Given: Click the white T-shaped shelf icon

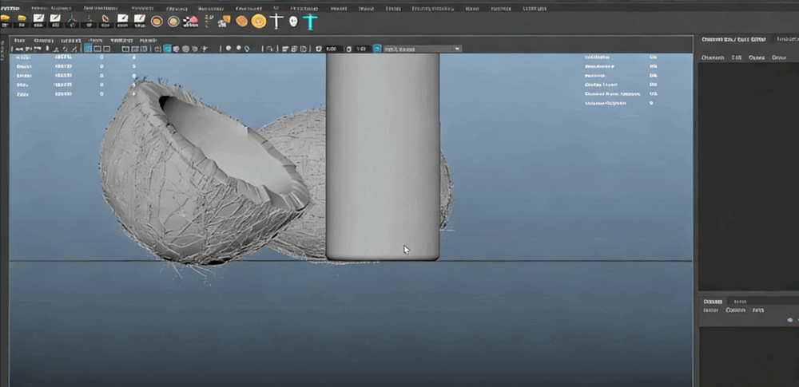Looking at the screenshot, I should click(x=276, y=22).
